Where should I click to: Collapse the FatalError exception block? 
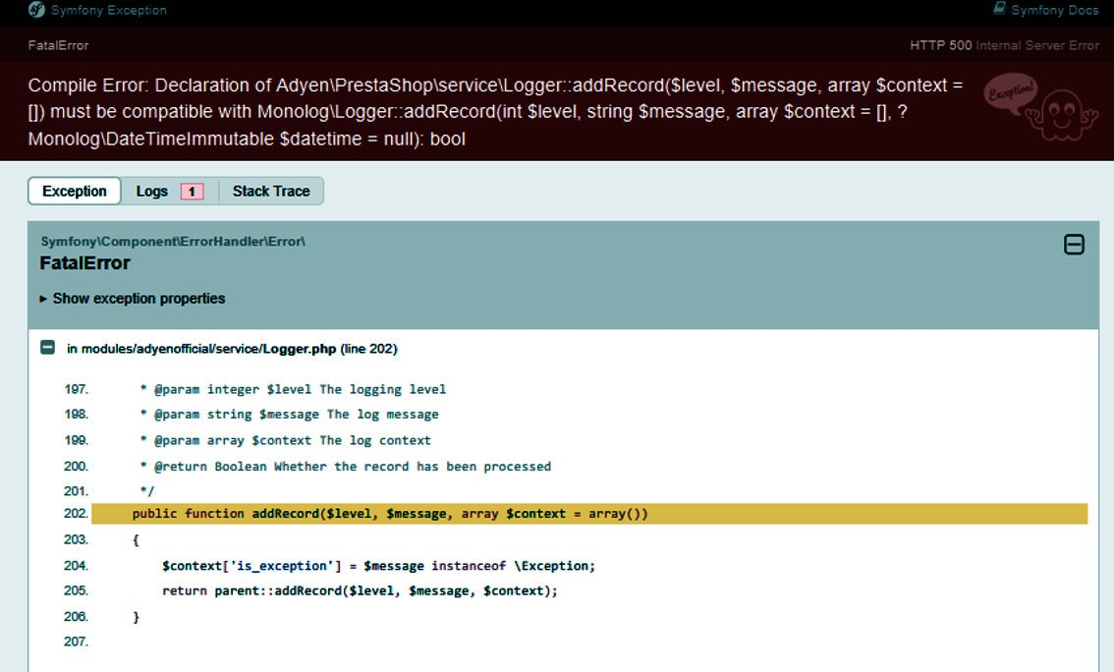(1074, 245)
